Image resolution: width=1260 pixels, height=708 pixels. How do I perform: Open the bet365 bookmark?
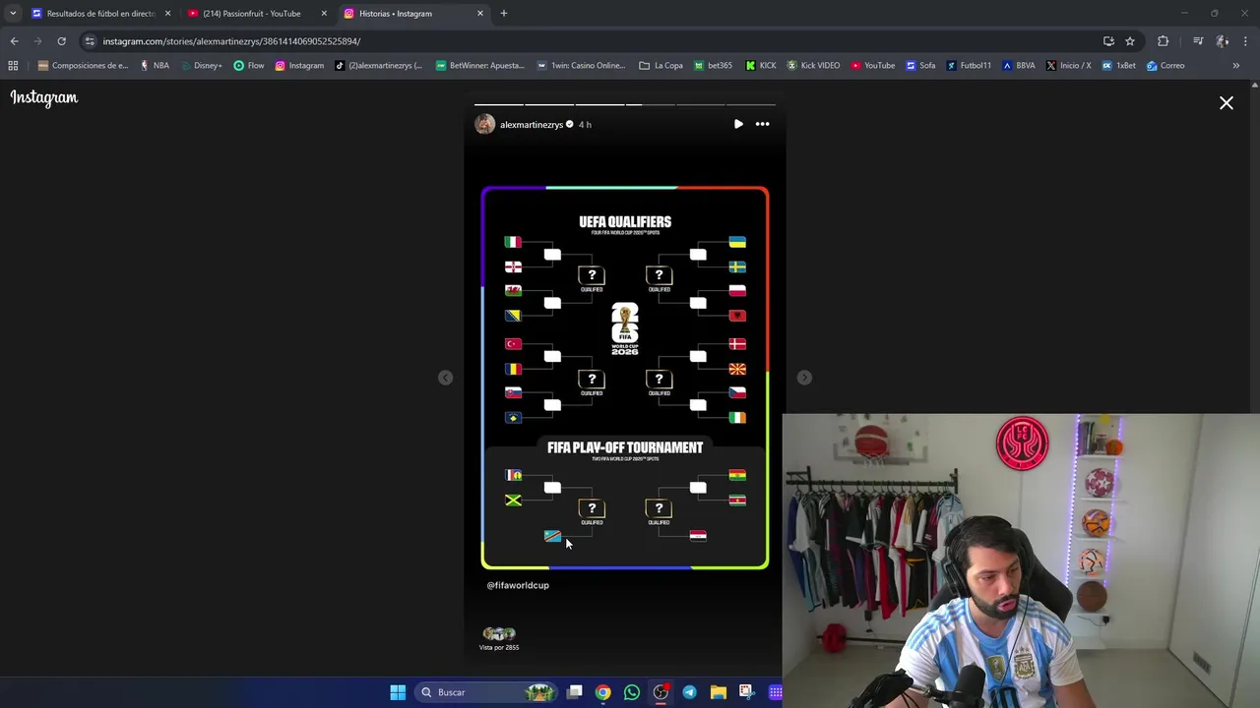[713, 66]
